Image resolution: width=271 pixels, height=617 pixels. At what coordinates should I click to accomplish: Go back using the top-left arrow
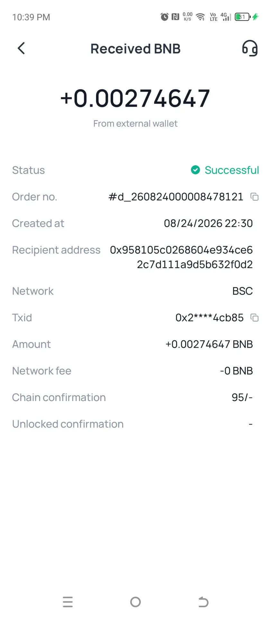point(21,49)
